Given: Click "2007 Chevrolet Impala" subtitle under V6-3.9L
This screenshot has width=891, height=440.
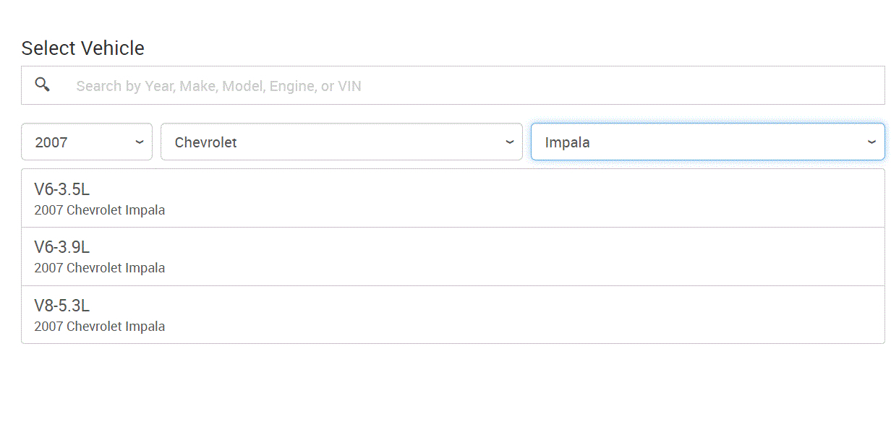Looking at the screenshot, I should [x=100, y=268].
